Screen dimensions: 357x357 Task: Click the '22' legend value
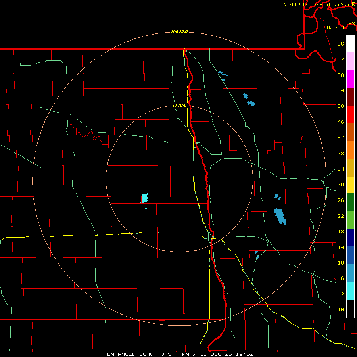pos(341,216)
